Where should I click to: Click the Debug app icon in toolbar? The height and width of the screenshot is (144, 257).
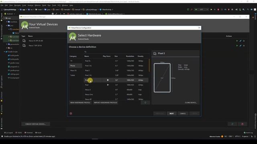(x=215, y=10)
